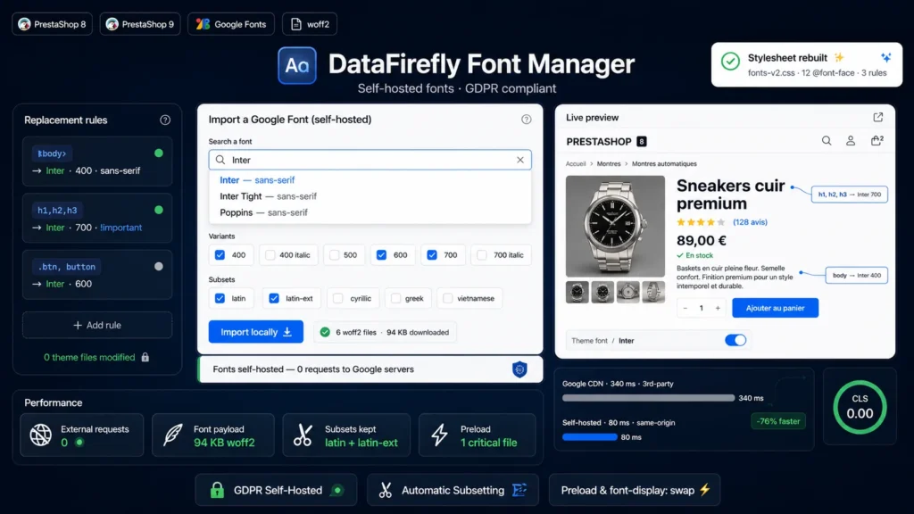This screenshot has width=914, height=514.
Task: Click the Add rule button
Action: point(97,325)
